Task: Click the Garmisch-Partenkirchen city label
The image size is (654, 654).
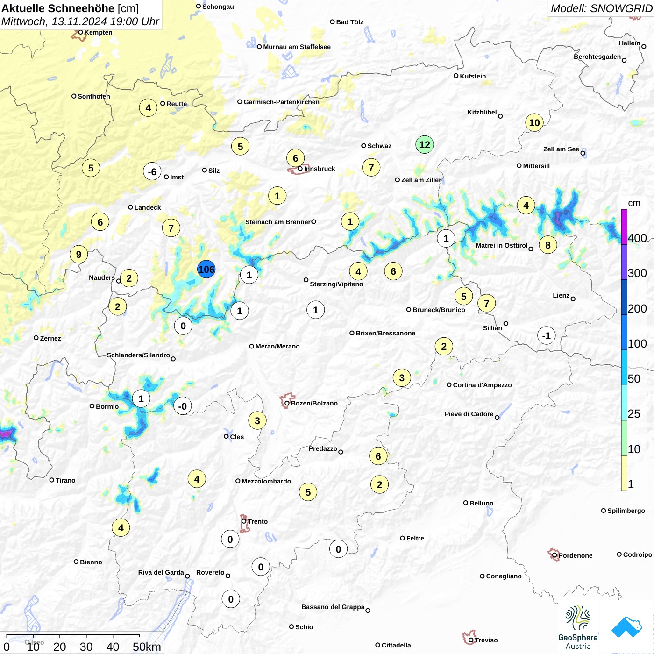Action: 282,102
